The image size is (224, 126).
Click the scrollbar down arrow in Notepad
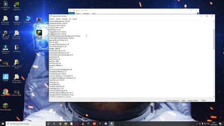click(214, 96)
